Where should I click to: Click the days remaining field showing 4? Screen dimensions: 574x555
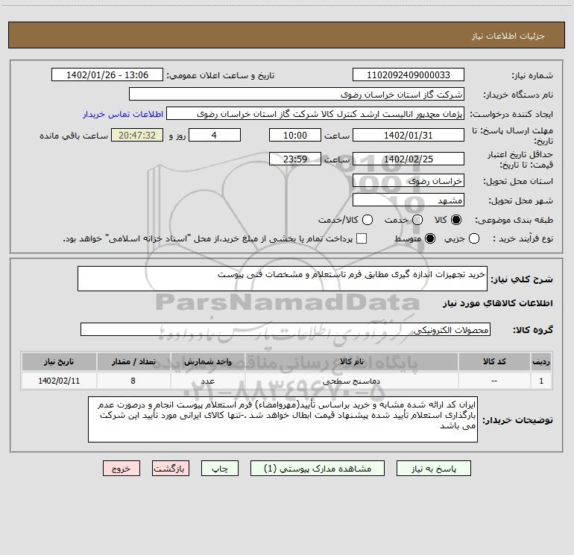tap(215, 136)
